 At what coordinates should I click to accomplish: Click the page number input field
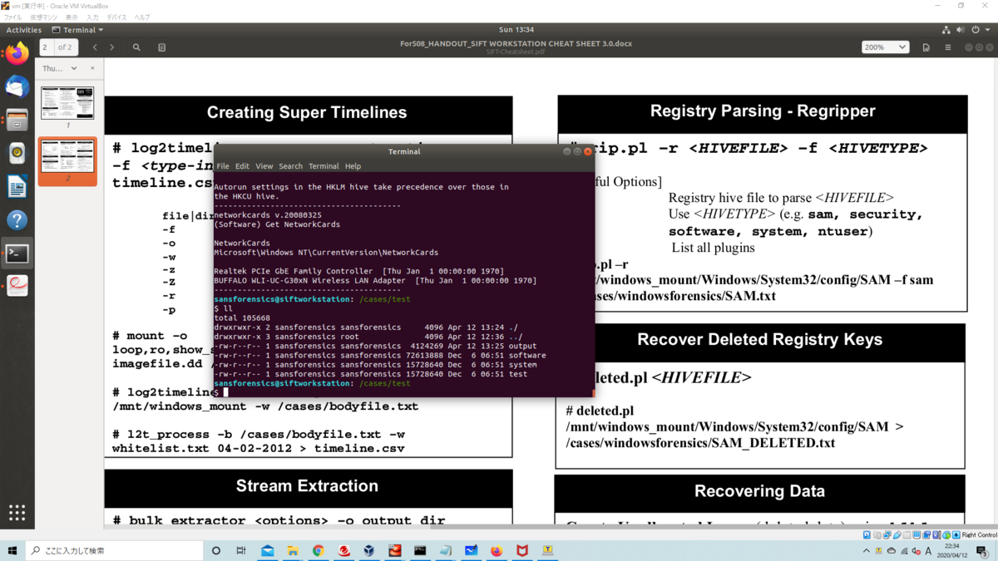[x=47, y=47]
